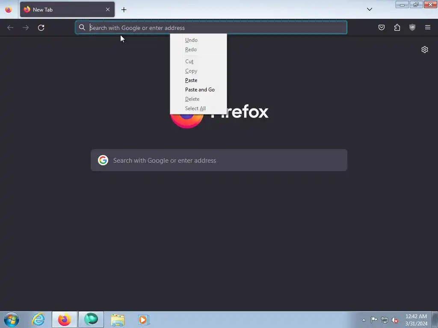Open Windows Explorer folder on taskbar
This screenshot has width=438, height=328.
point(118,319)
